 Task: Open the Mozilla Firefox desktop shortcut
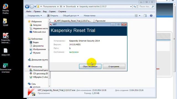tap(6, 9)
